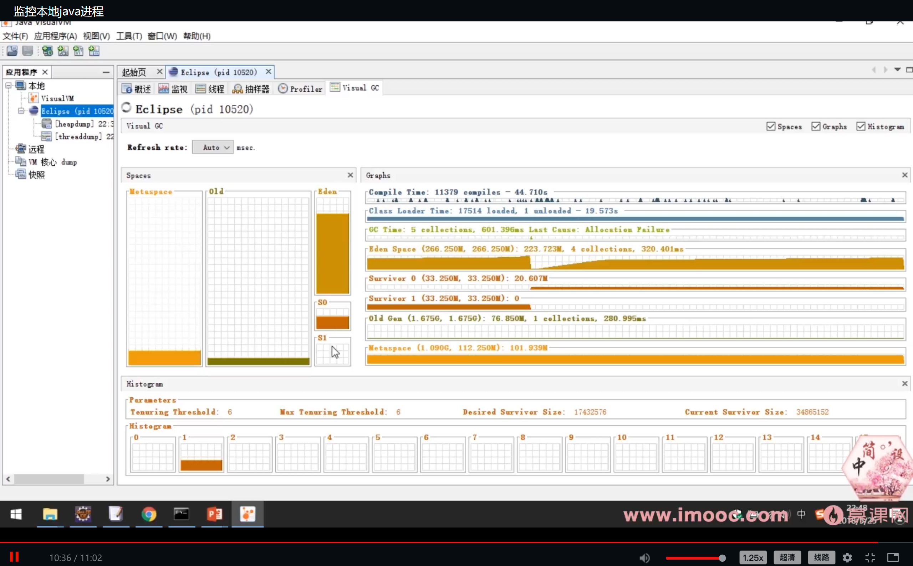This screenshot has height=566, width=913.
Task: Close the 应用程序 side panel
Action: tap(45, 72)
